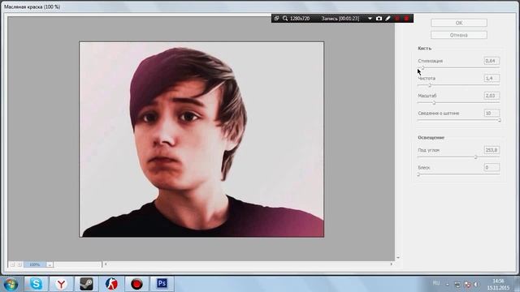Click the Запись recording timer text
Viewport: 520px width, 292px height.
click(x=340, y=19)
